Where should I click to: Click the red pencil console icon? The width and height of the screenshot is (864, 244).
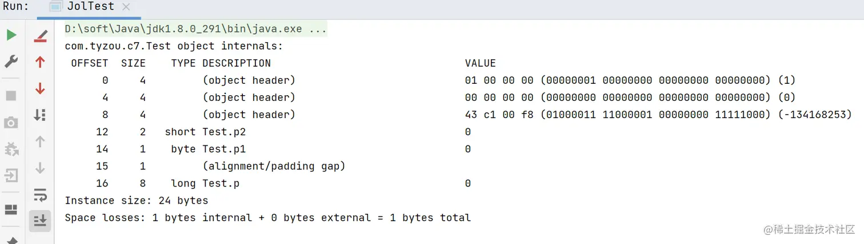pyautogui.click(x=40, y=36)
